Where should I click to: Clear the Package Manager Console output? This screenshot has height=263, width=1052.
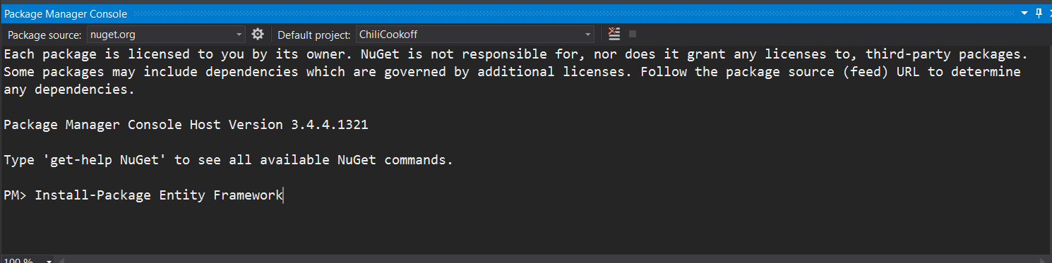point(615,34)
